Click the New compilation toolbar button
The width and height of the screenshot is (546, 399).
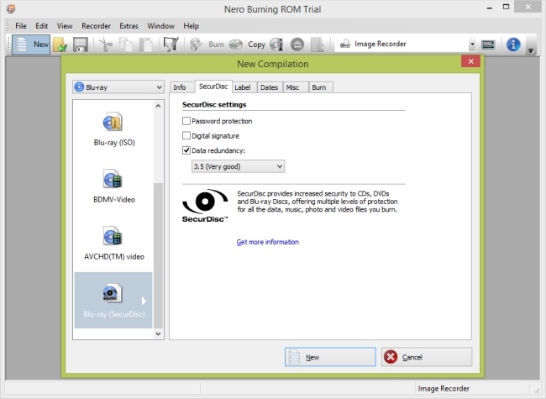31,45
